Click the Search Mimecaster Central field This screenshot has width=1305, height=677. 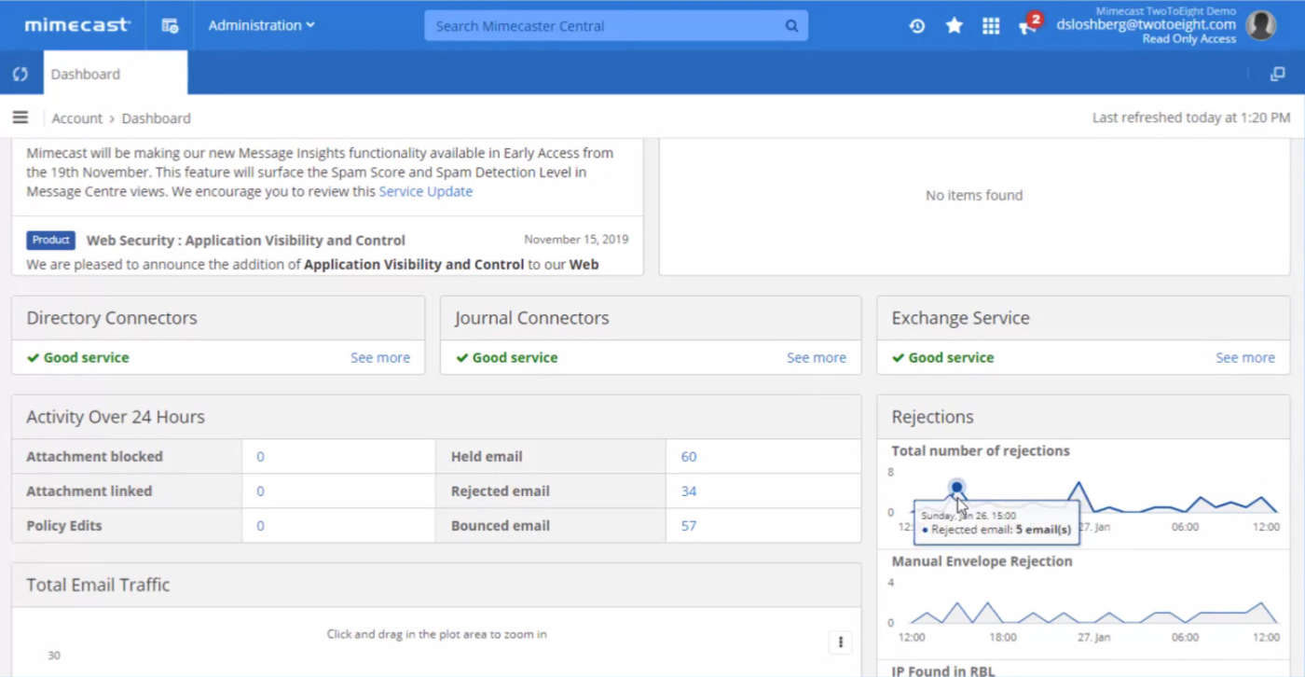point(606,26)
